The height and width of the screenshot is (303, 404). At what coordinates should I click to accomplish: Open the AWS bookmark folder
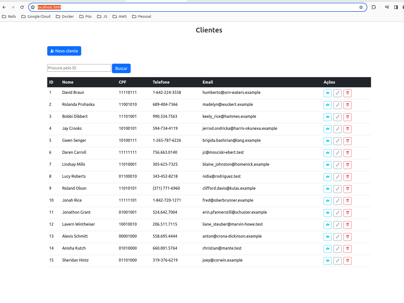[x=120, y=16]
